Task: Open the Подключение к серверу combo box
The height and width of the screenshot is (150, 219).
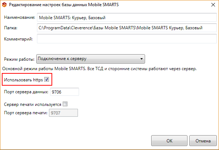Action: (91, 59)
